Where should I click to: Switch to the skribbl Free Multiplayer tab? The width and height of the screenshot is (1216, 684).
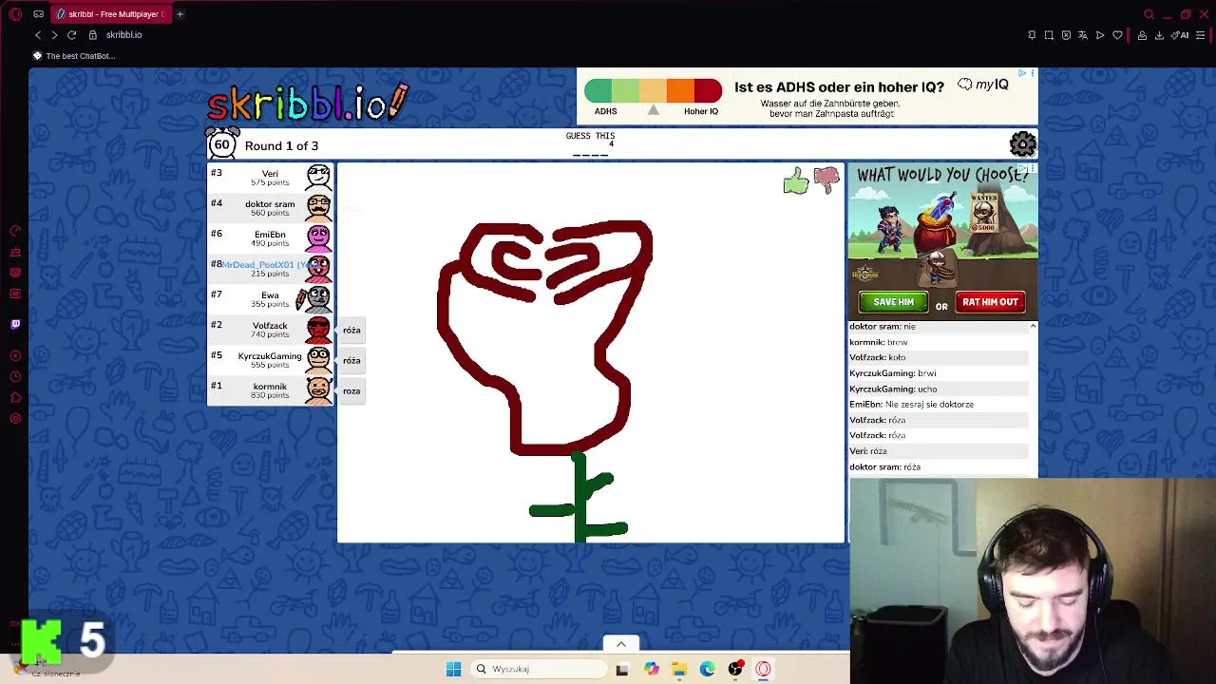[x=112, y=14]
